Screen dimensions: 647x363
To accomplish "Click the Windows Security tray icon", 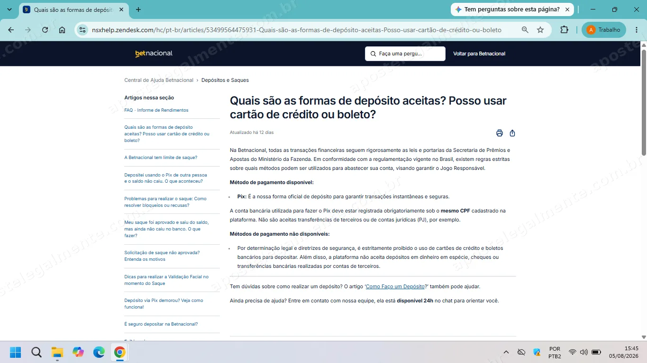I will pyautogui.click(x=537, y=352).
